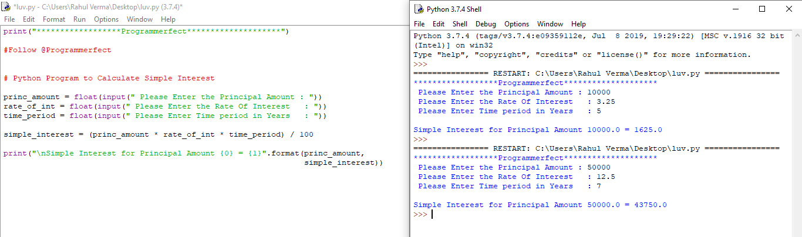Click the simple_interest formula line
Screen dimensions: 802x237
point(159,135)
